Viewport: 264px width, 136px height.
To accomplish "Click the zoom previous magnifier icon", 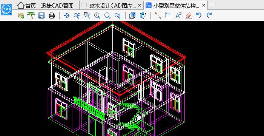I will [x=117, y=15].
